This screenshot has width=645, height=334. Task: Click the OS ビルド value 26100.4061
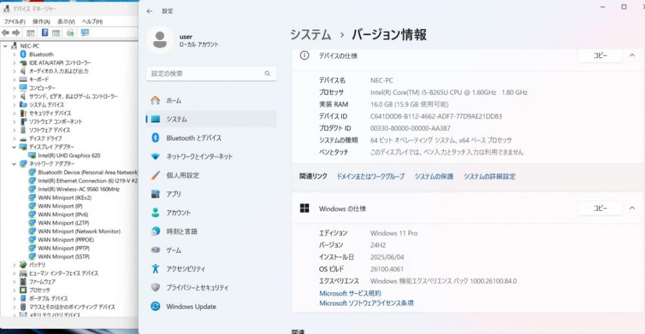tap(387, 269)
